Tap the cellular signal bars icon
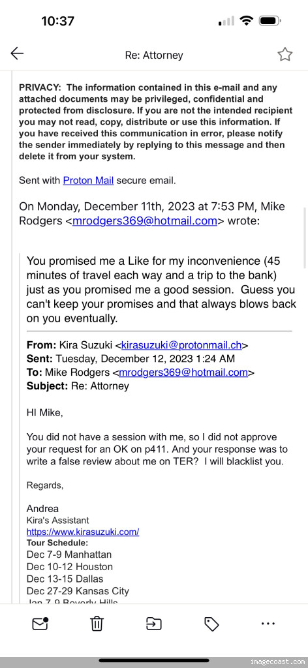308x668 pixels. 226,21
